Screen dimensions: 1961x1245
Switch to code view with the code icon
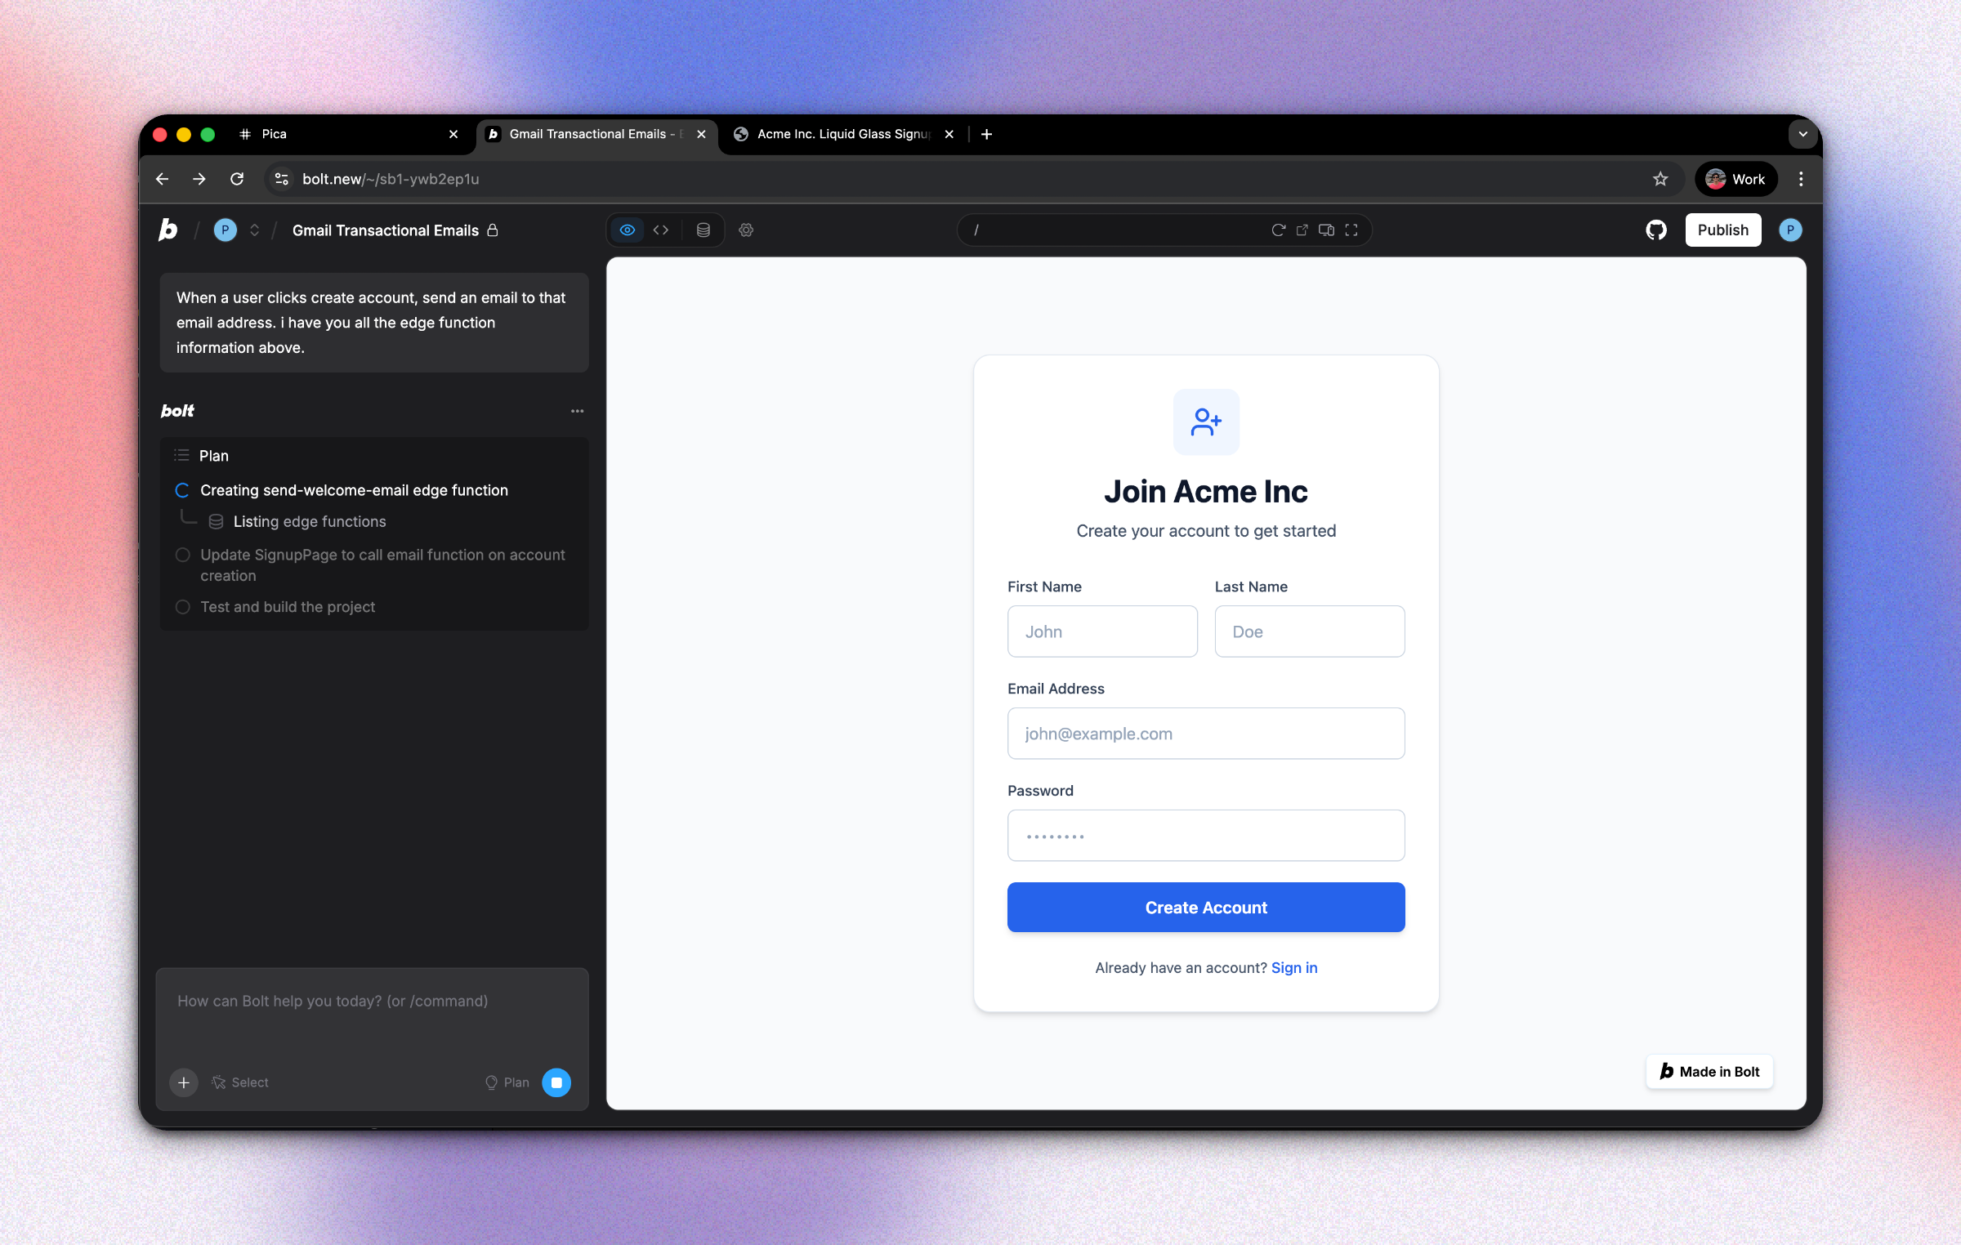[661, 230]
